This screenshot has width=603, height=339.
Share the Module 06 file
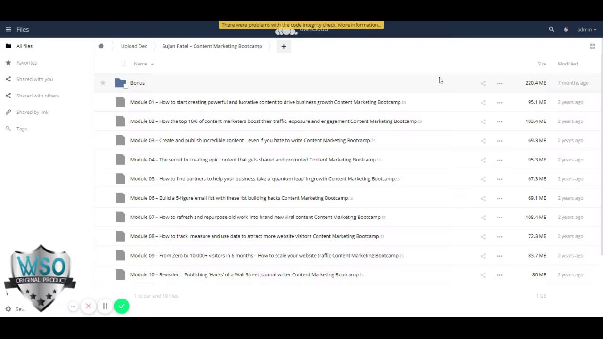pyautogui.click(x=483, y=198)
